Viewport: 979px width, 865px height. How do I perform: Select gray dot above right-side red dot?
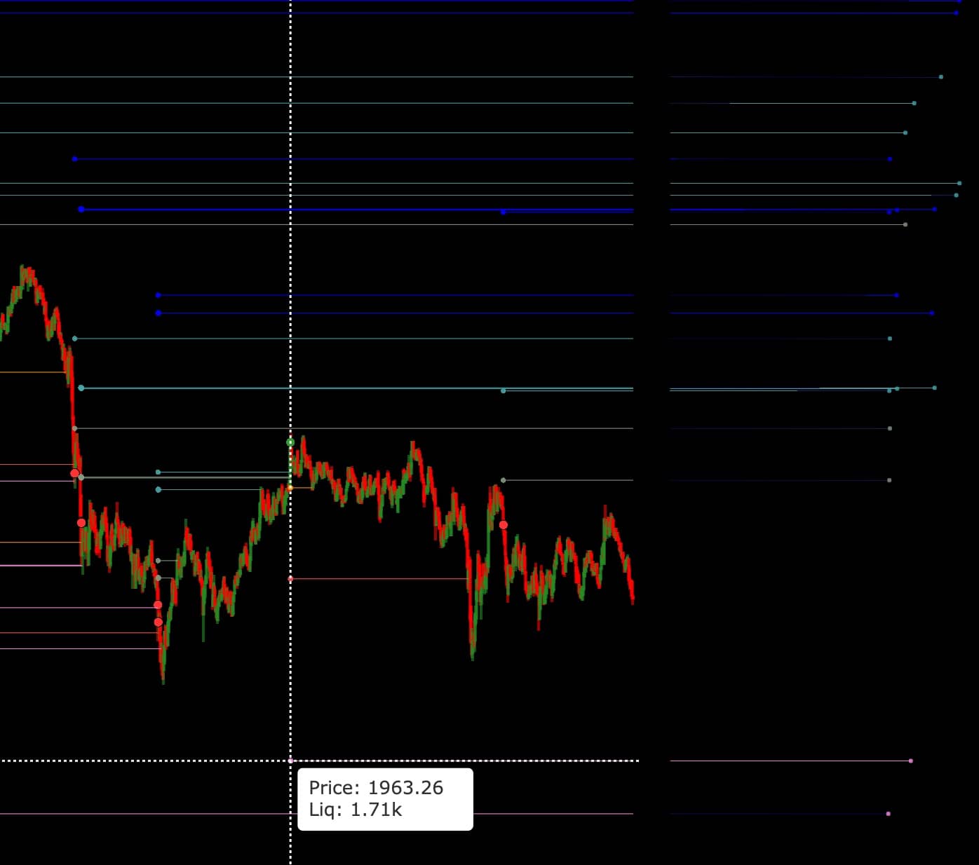point(503,480)
